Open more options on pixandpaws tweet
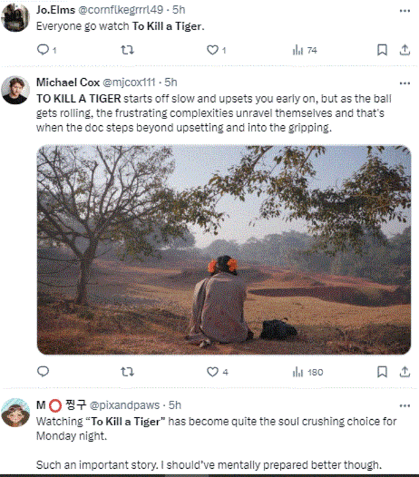The width and height of the screenshot is (419, 477). 405,405
